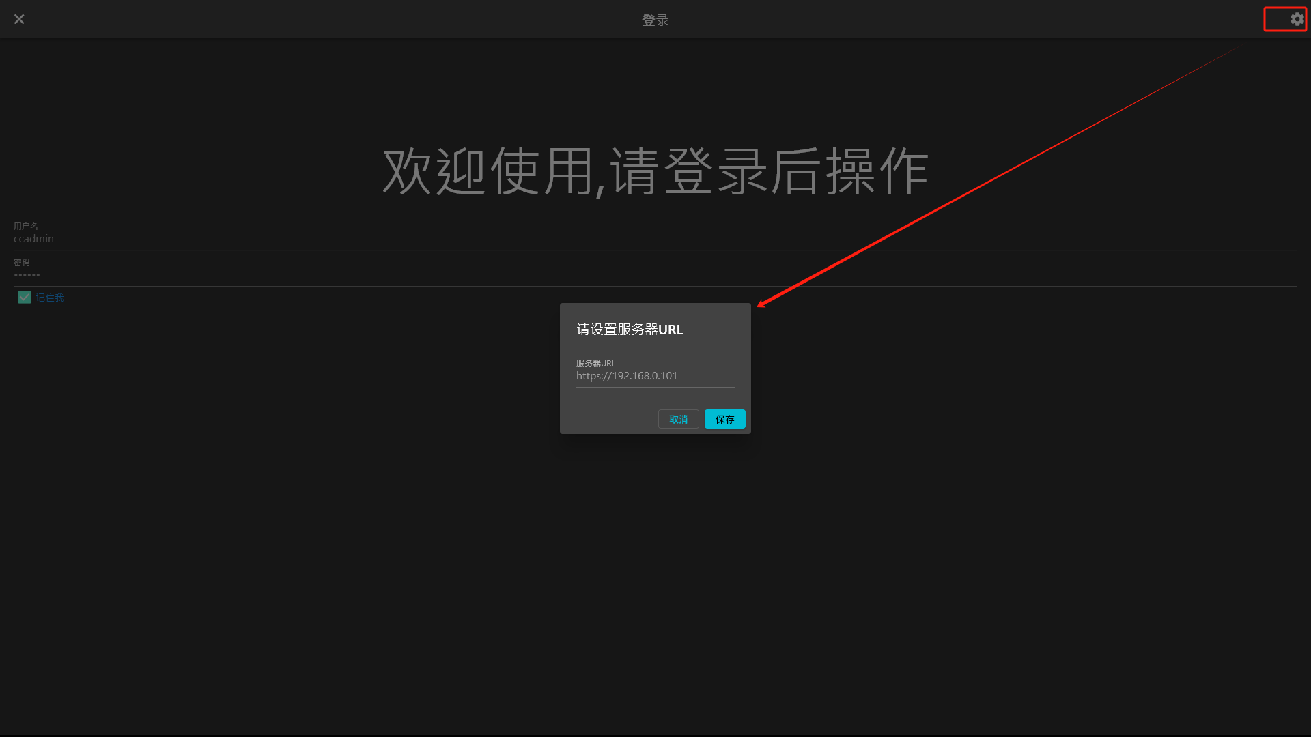Click the 欢迎使用,请登录后操作 heading
The width and height of the screenshot is (1311, 737).
655,171
